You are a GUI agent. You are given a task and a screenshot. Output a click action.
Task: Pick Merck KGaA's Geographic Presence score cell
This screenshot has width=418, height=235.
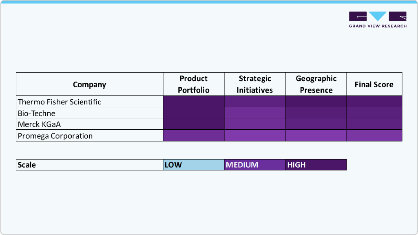pos(316,124)
